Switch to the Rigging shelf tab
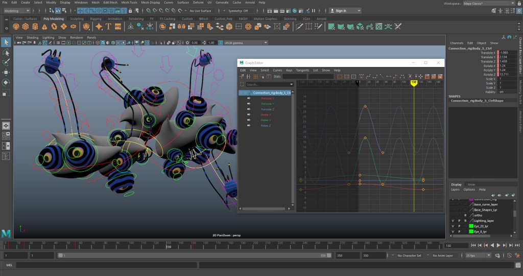Viewport: 523px width, 276px height. (x=96, y=19)
